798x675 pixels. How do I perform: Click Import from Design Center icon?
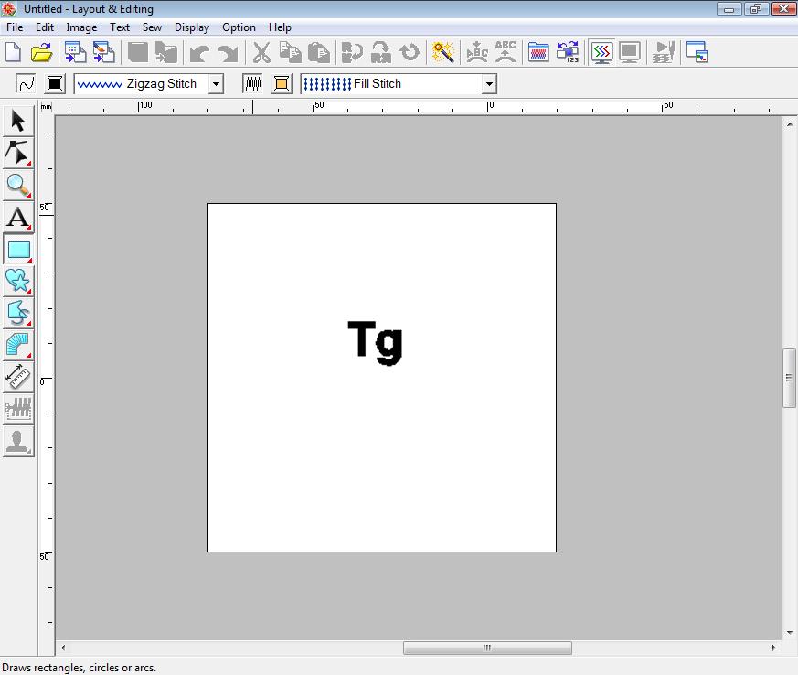(x=75, y=52)
